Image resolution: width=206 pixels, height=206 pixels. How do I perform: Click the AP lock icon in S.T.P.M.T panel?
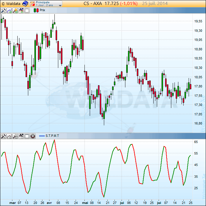click(21, 136)
